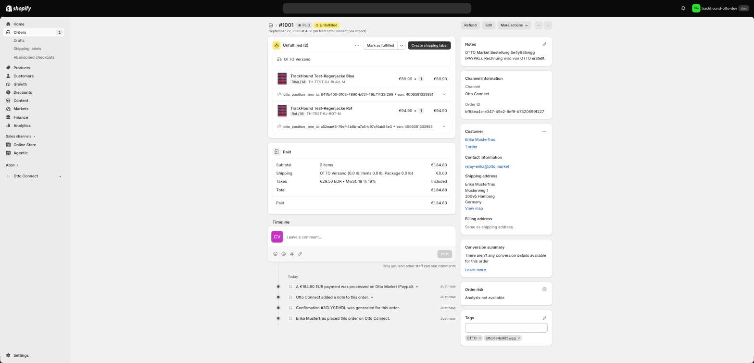754x363 pixels.
Task: Open Customer card three-dot menu
Action: 544,131
